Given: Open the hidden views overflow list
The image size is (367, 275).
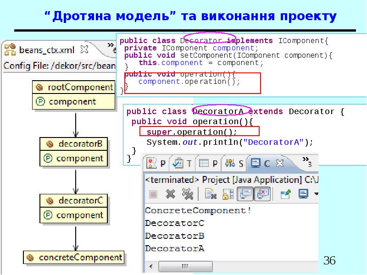Looking at the screenshot, I should (307, 162).
